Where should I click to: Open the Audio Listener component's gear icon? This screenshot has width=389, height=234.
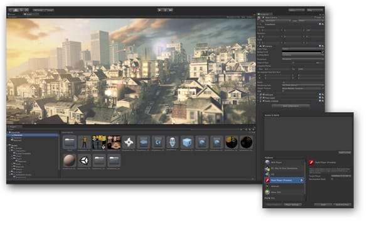322,101
